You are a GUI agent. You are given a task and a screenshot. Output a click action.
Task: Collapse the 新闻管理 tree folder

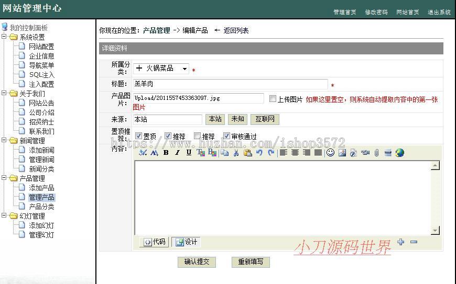tap(4, 140)
